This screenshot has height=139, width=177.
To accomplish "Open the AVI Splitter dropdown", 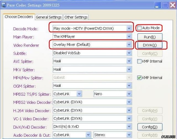I will point(92,61).
